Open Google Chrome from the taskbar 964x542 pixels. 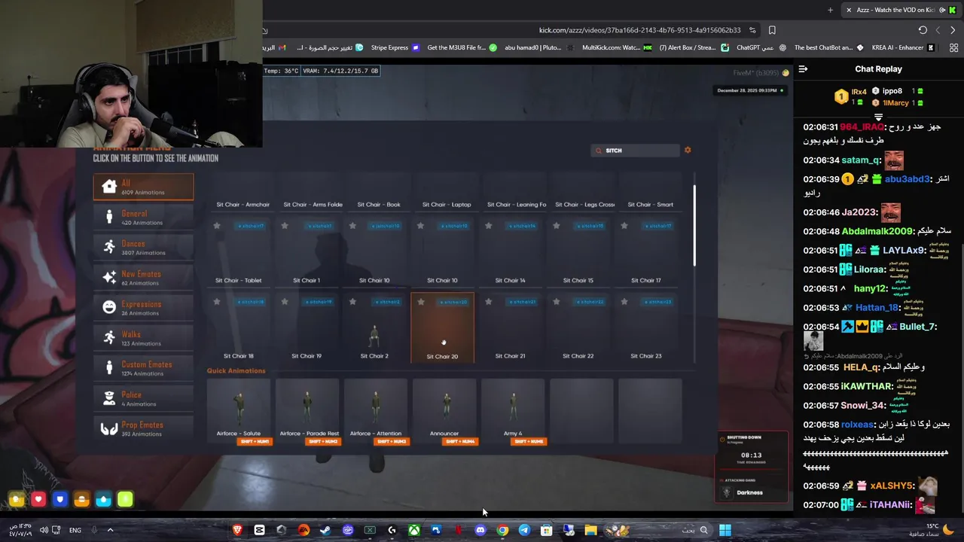point(502,530)
